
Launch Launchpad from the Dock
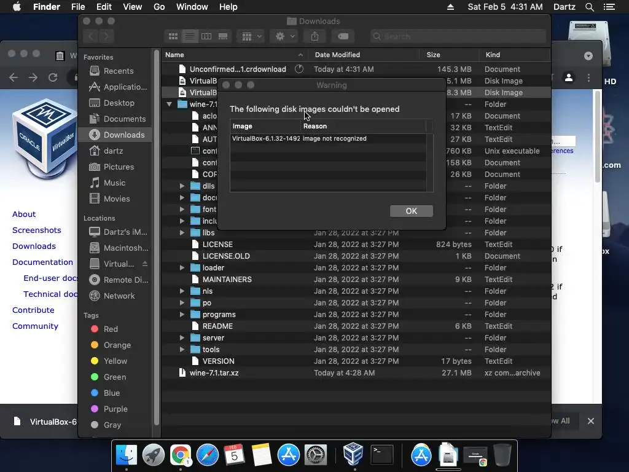(x=153, y=455)
